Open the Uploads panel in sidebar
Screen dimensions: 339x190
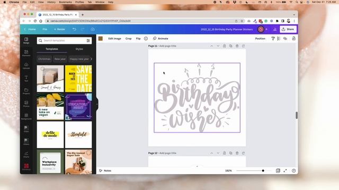click(26, 65)
